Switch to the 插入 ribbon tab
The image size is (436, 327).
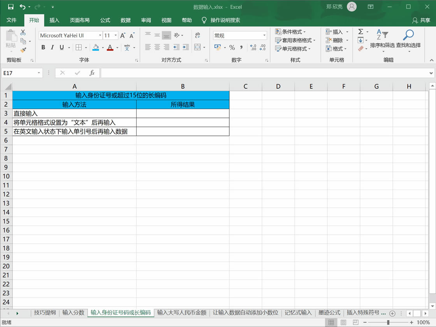(x=54, y=20)
